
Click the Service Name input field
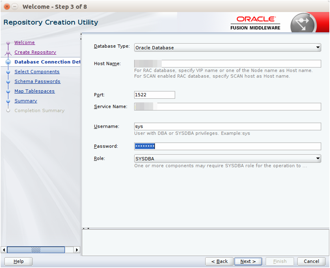point(227,107)
